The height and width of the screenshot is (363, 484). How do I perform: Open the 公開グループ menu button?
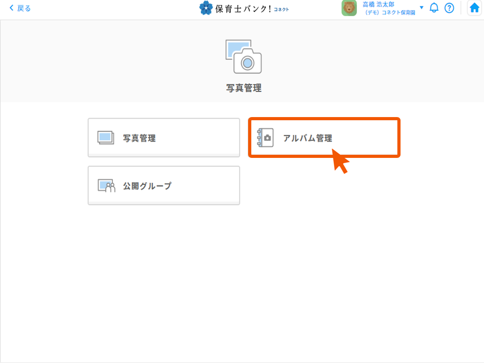click(164, 185)
